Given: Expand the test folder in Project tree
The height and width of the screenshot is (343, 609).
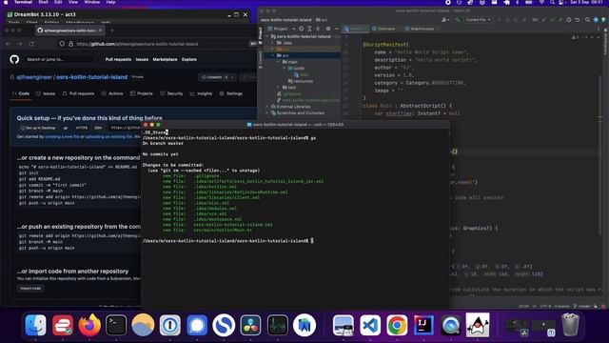Looking at the screenshot, I should pyautogui.click(x=279, y=88).
